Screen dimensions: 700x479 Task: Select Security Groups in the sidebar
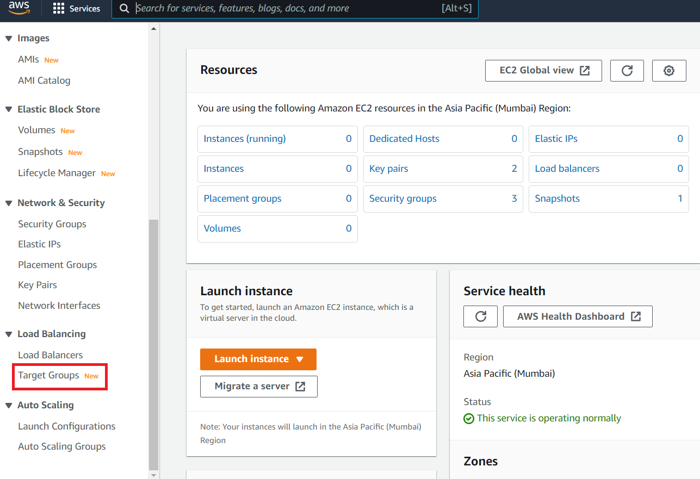pos(52,223)
